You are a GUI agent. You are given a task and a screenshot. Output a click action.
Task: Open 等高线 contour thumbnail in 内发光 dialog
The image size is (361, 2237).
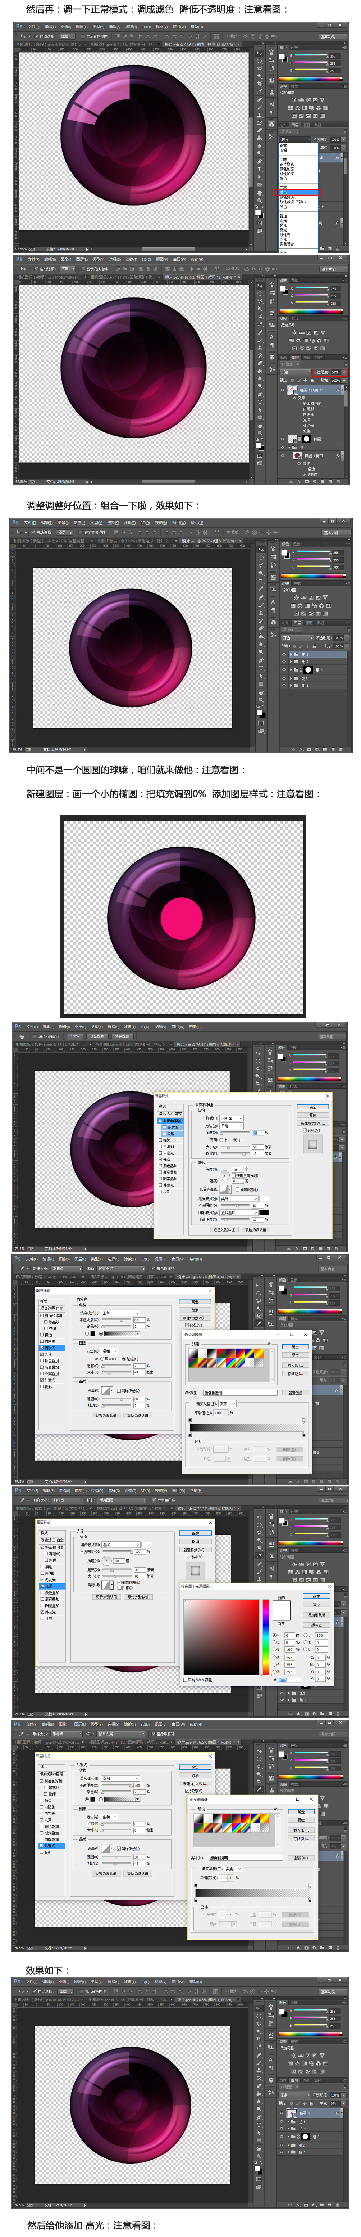(x=108, y=1390)
